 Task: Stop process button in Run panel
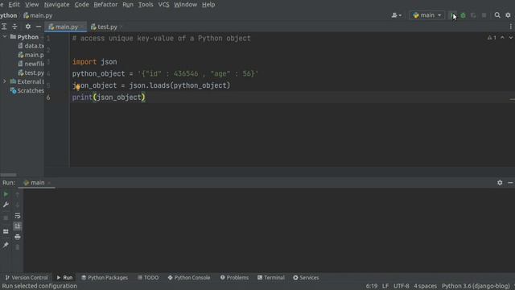[x=6, y=218]
